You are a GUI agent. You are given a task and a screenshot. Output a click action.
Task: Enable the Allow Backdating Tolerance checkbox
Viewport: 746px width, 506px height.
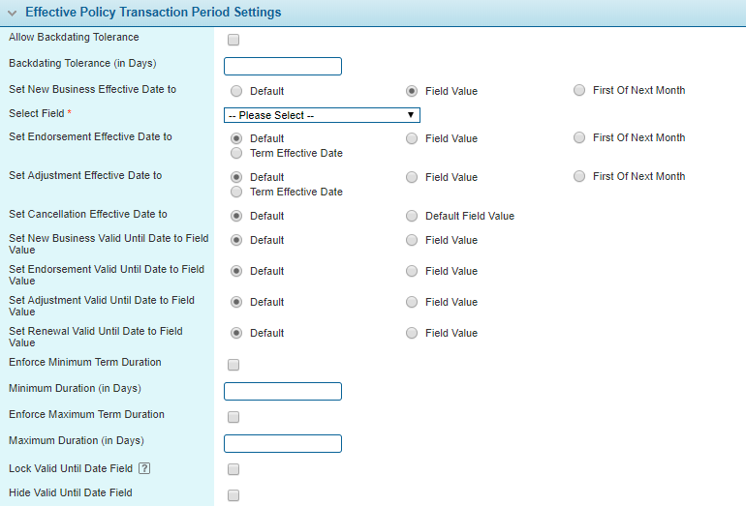(233, 41)
